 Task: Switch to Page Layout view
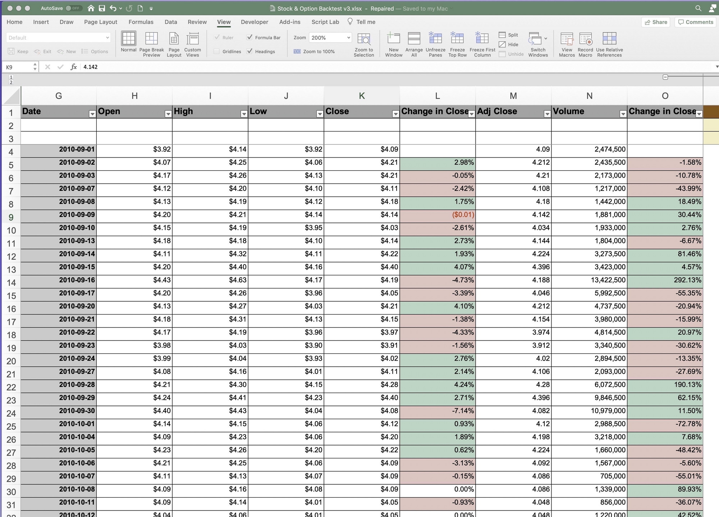174,44
